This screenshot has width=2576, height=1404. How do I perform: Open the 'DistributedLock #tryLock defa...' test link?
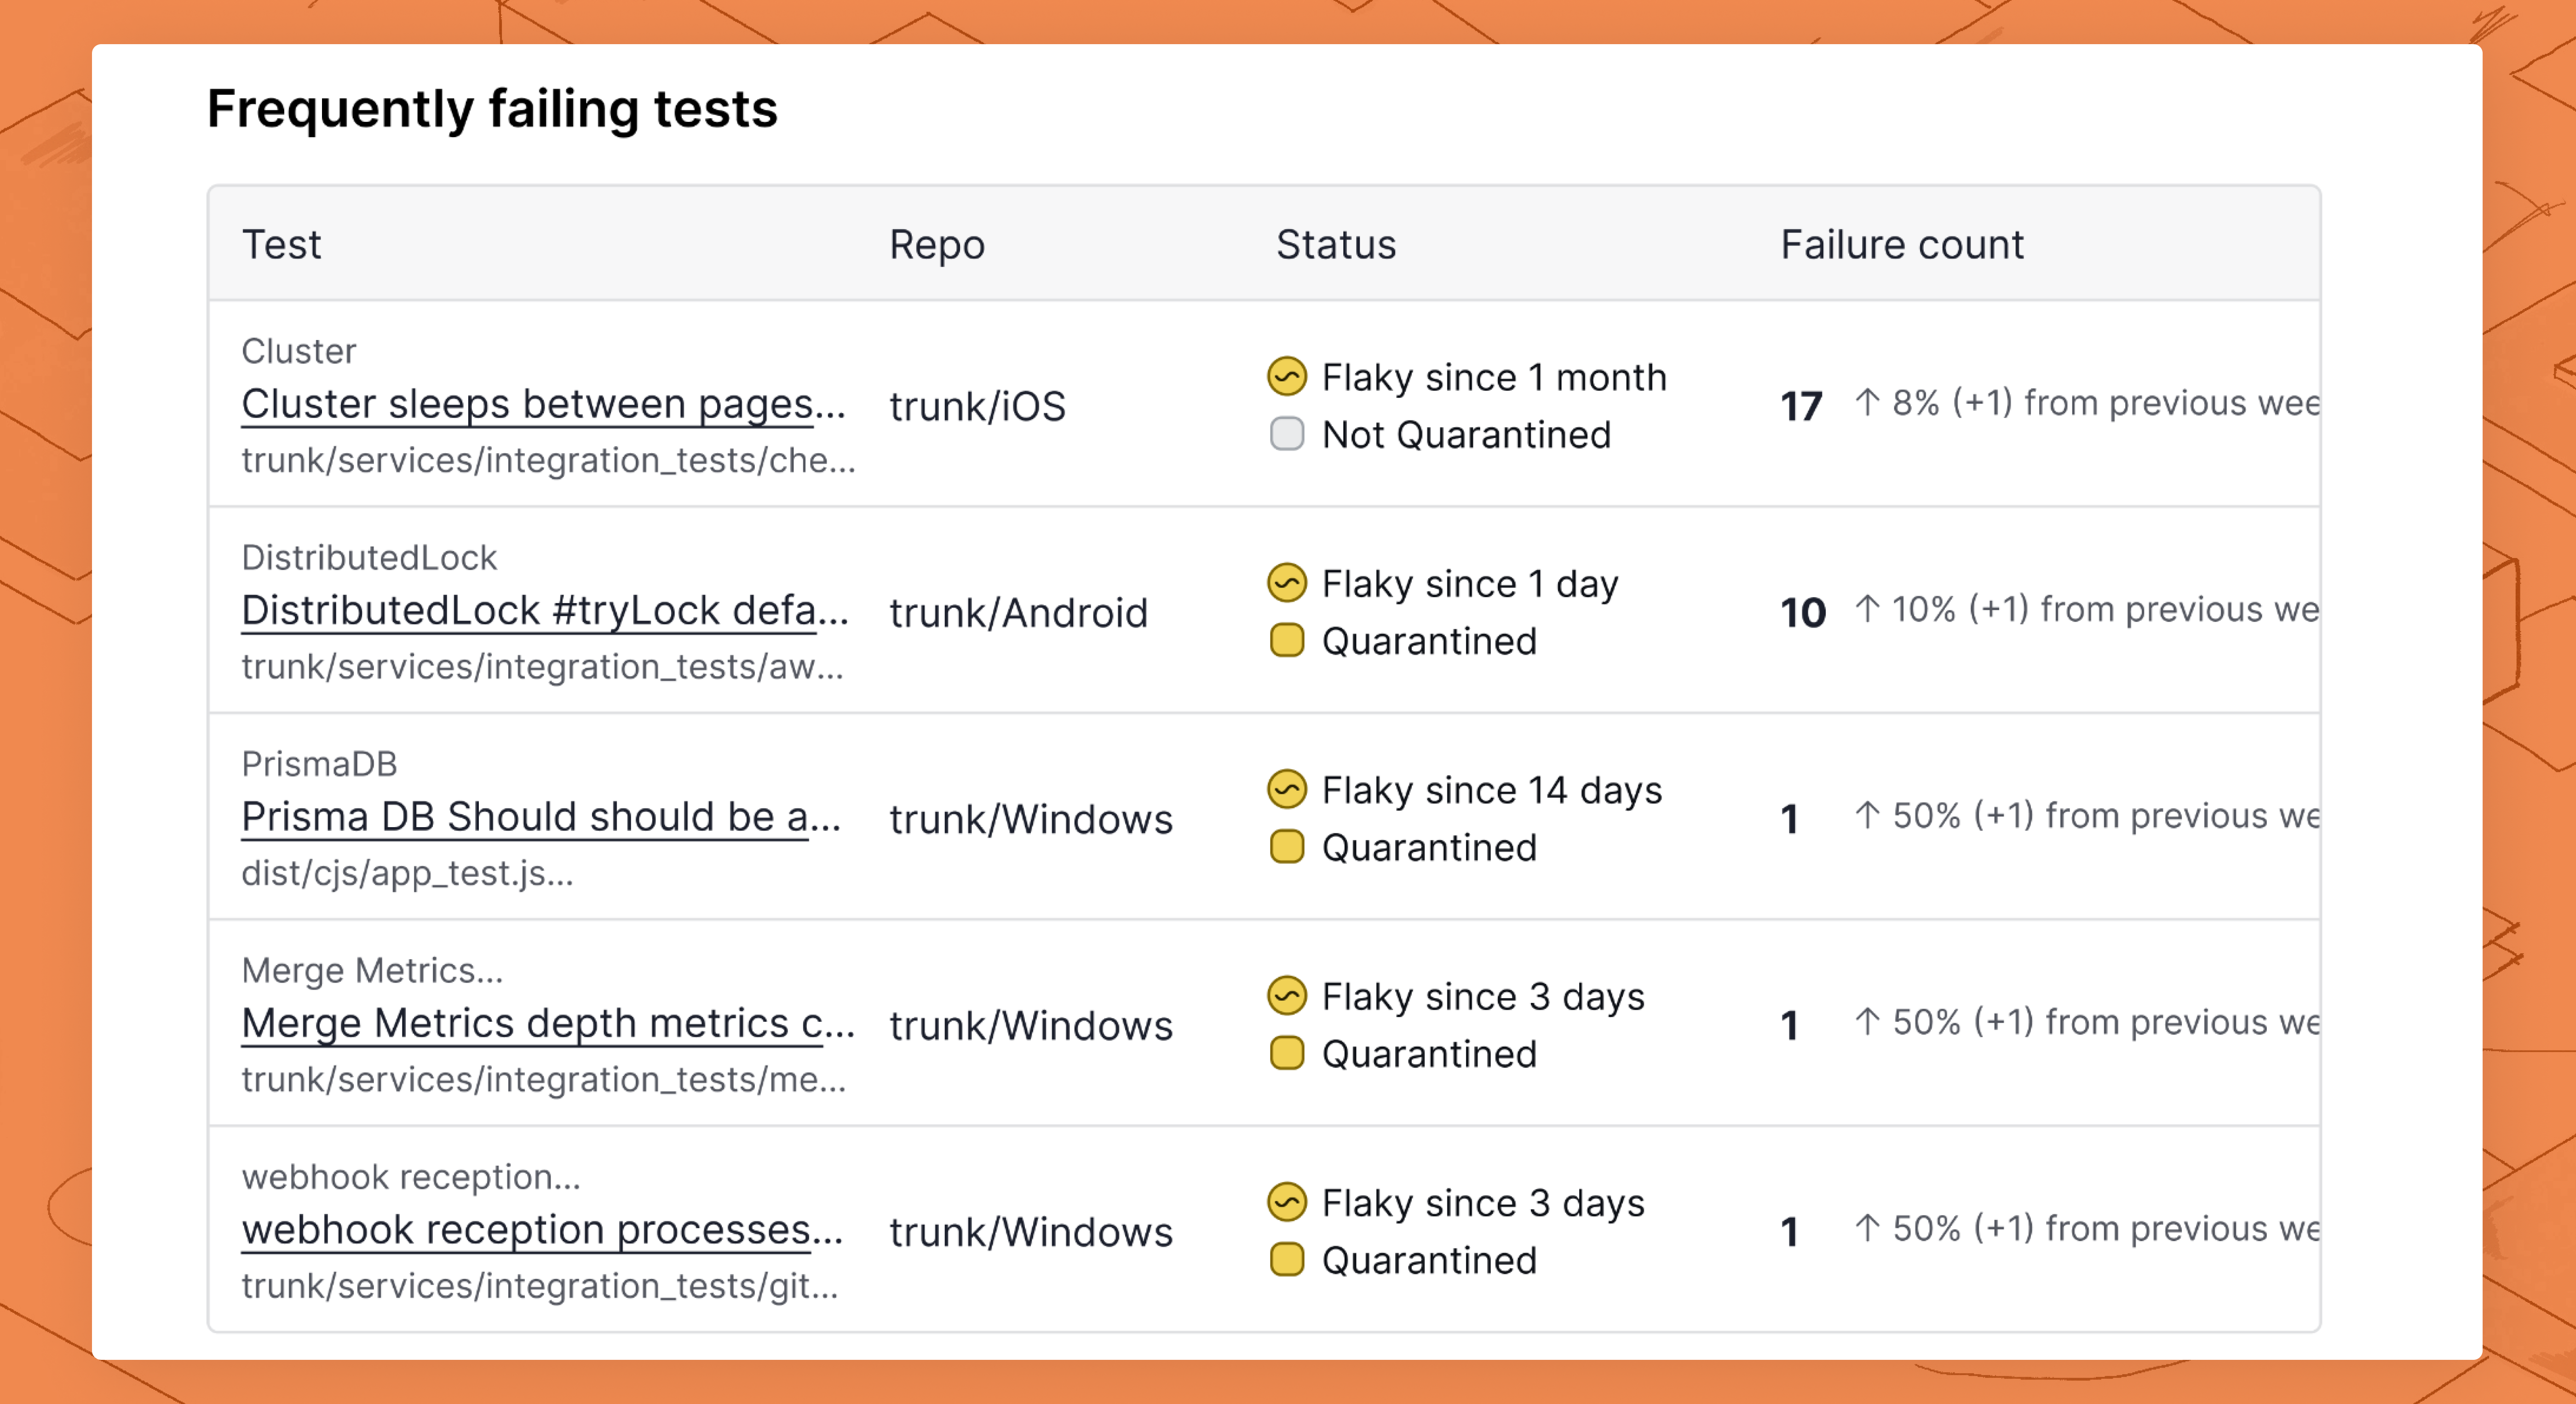(x=545, y=611)
